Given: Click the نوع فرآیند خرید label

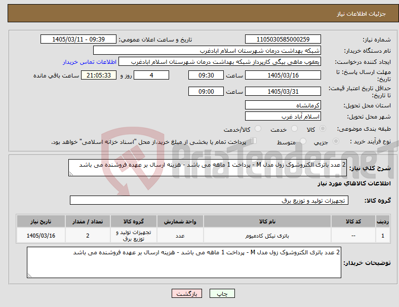Looking at the screenshot, I should tap(370, 141).
